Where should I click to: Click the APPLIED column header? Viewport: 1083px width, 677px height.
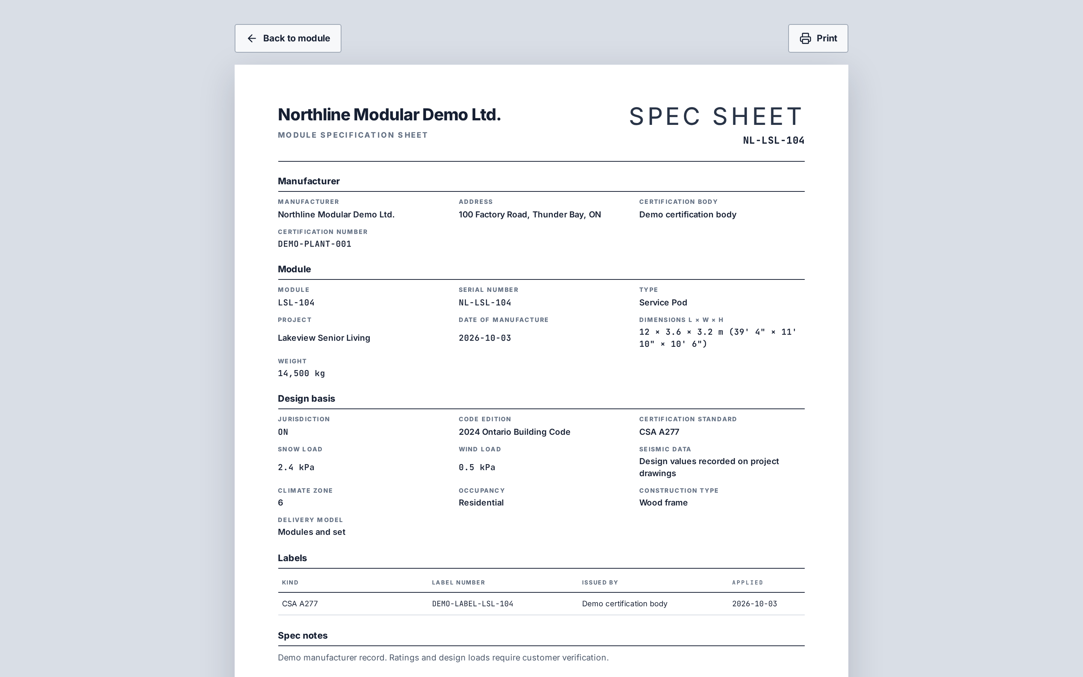point(747,583)
